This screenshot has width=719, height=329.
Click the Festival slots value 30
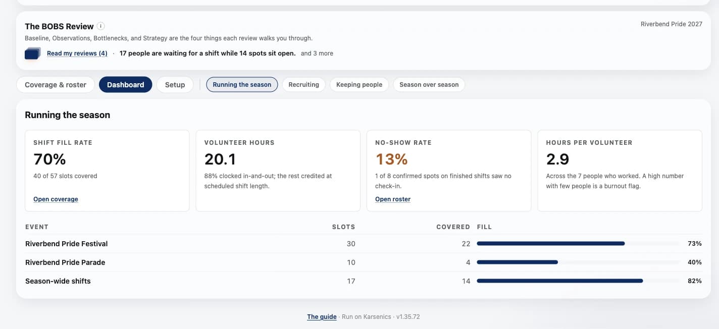pyautogui.click(x=351, y=244)
